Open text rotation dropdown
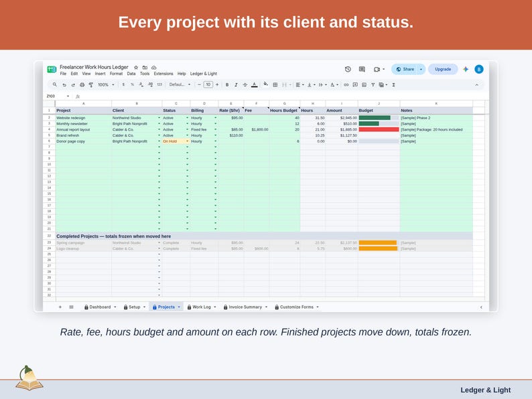 [x=334, y=85]
